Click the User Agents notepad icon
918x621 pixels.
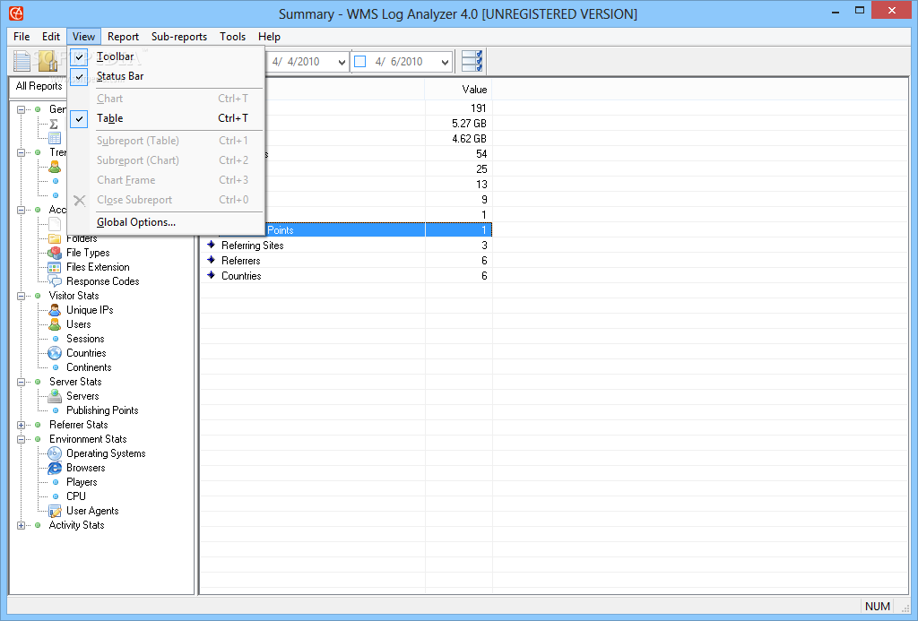pyautogui.click(x=55, y=511)
